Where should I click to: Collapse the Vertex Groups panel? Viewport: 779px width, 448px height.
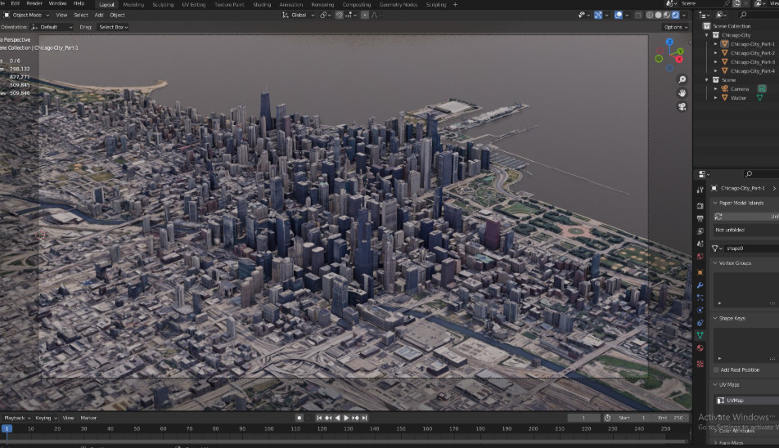715,263
